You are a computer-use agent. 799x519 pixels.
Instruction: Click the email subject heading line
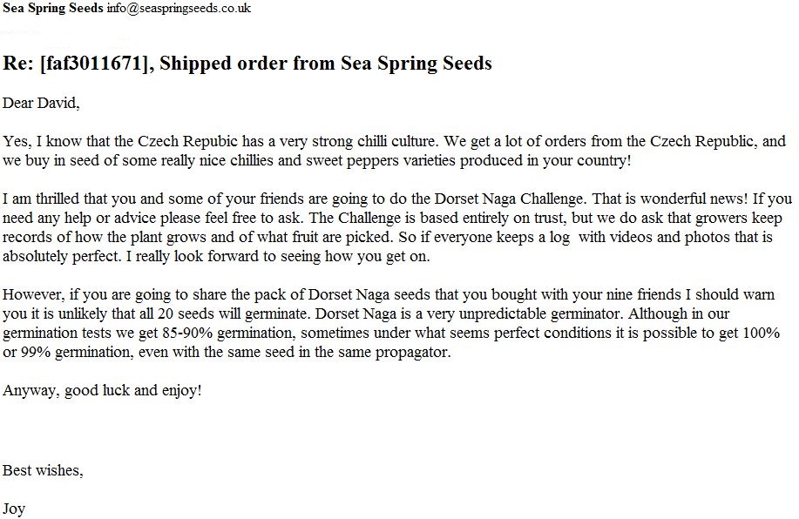tap(247, 64)
